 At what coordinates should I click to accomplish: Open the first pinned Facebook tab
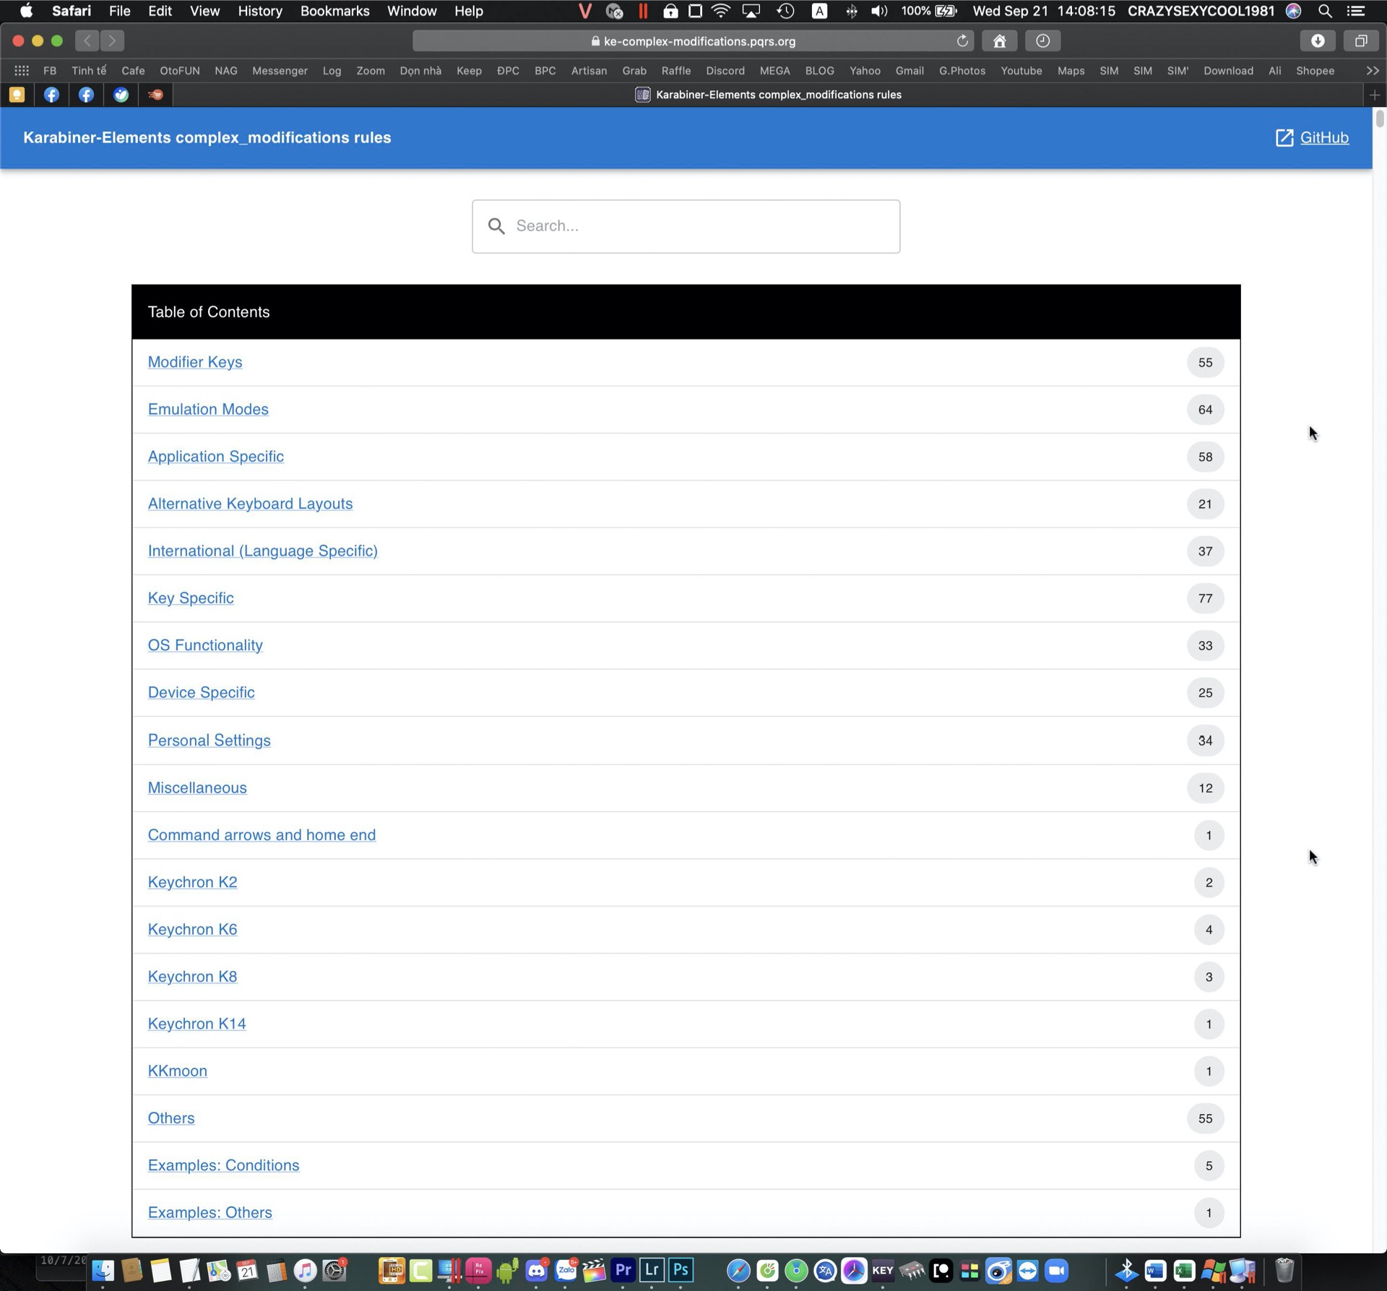point(51,95)
